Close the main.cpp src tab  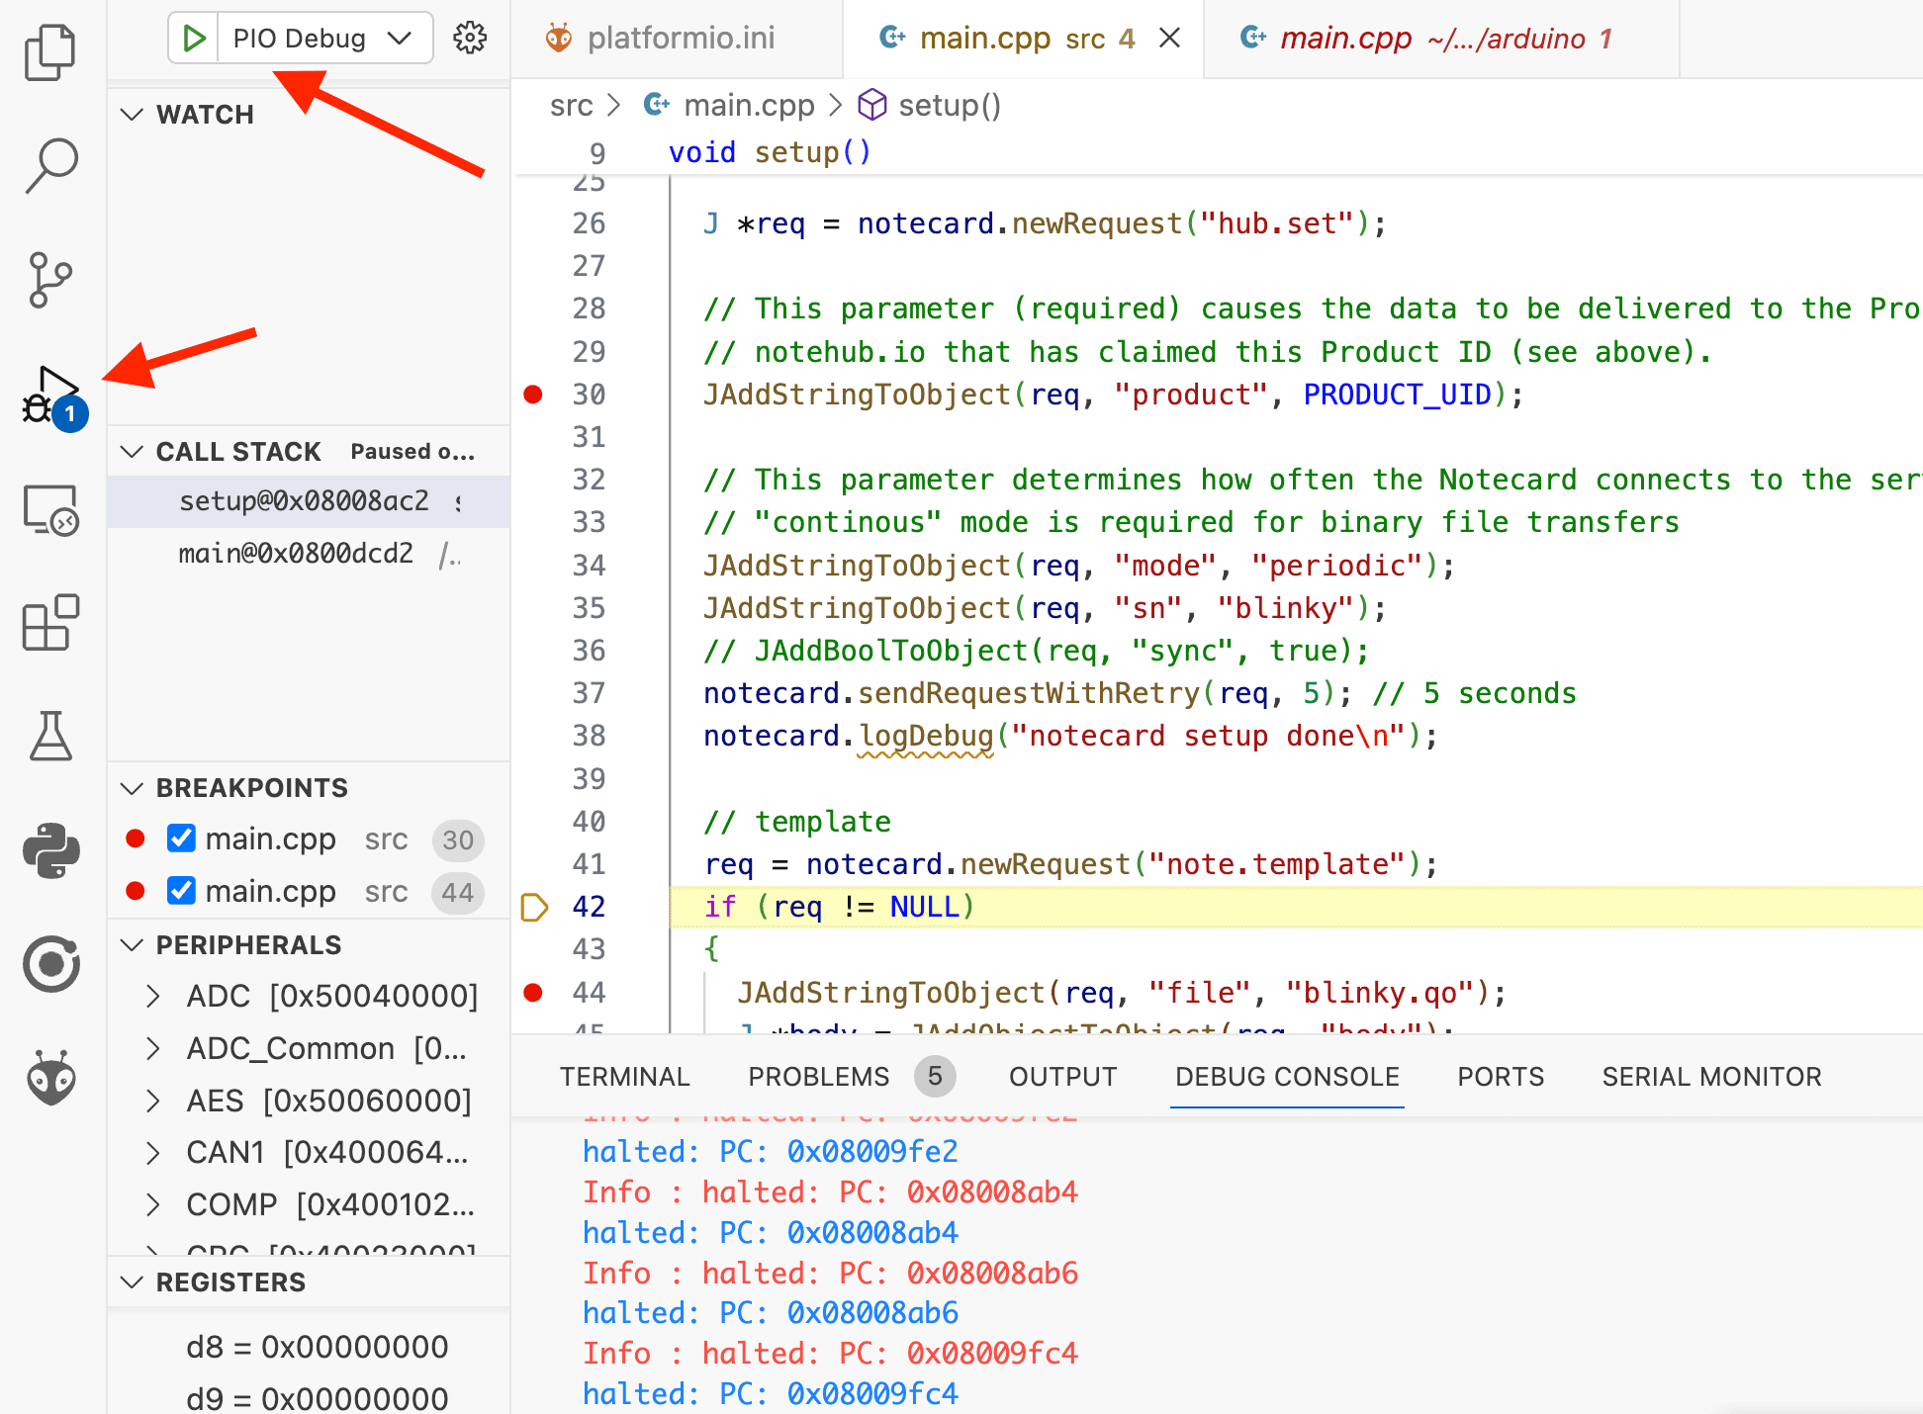tap(1170, 39)
